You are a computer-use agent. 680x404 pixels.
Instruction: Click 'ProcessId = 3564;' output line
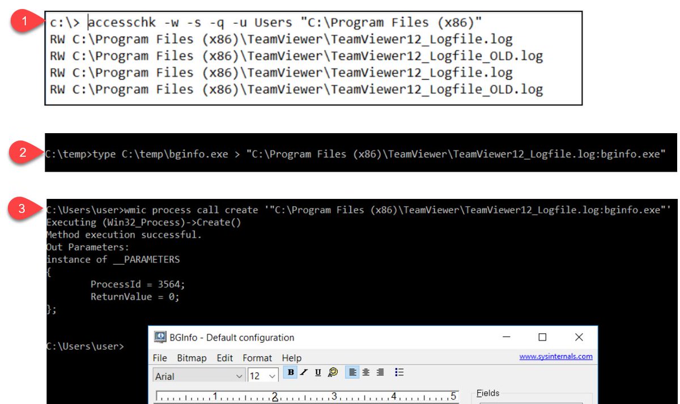[x=138, y=284]
